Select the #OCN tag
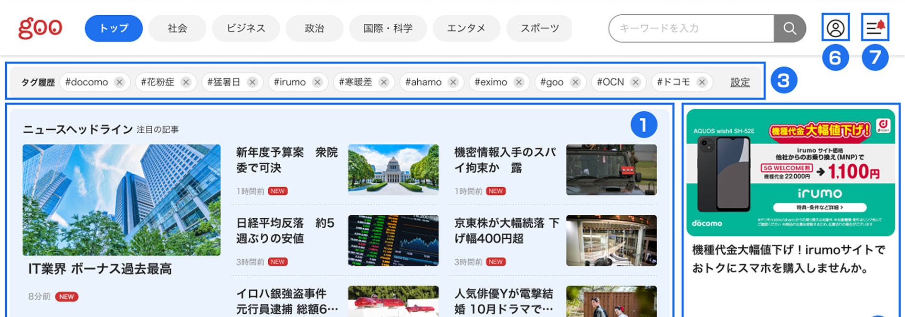Image resolution: width=905 pixels, height=317 pixels. [x=610, y=82]
